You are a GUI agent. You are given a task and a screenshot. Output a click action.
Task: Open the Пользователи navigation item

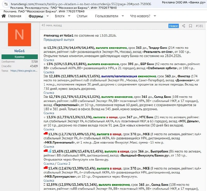point(107,16)
